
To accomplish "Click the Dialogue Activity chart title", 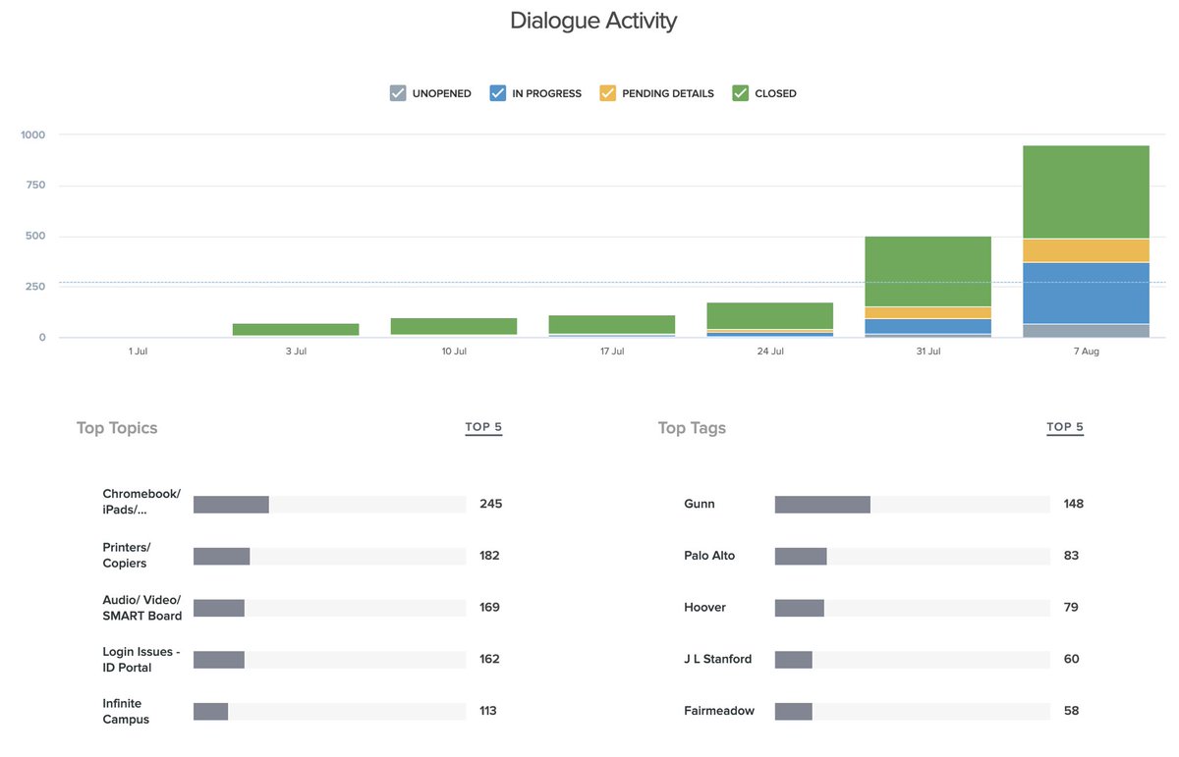I will 593,21.
